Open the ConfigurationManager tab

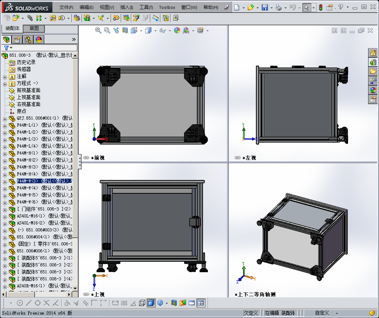click(x=28, y=39)
